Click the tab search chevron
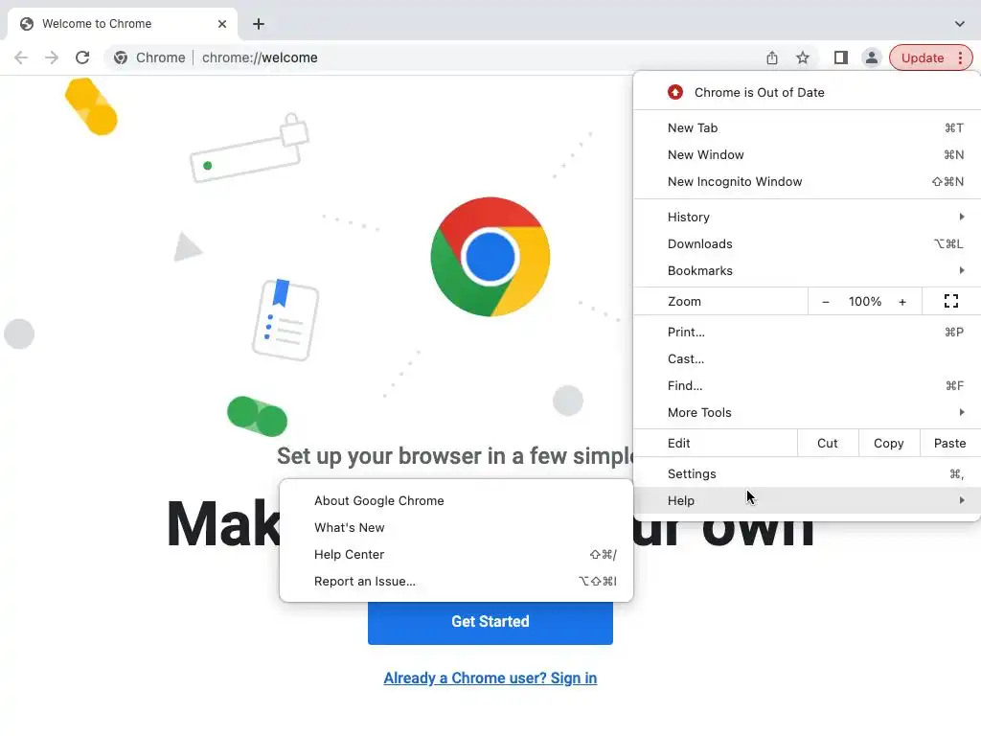Screen dimensions: 981x736 point(960,24)
